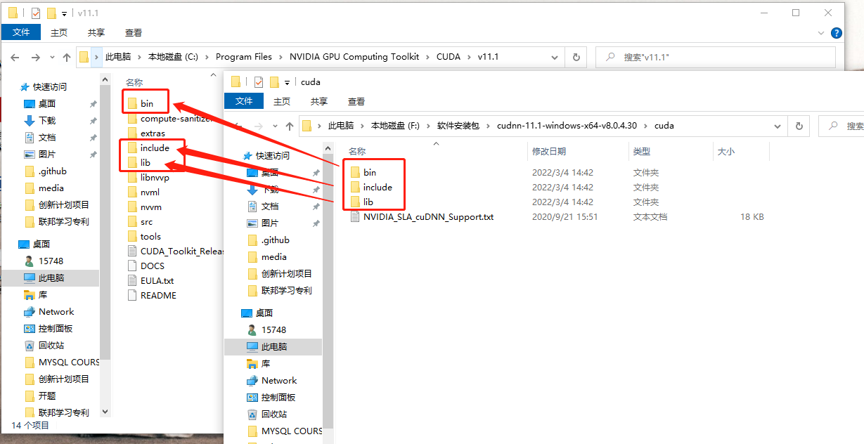Select the Network item in navigation pane
Viewport: 864px width, 444px height.
click(x=58, y=311)
